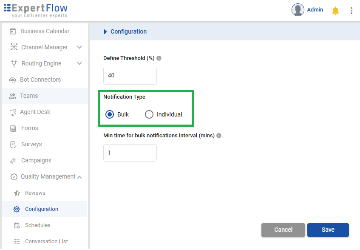Click the bulk notifications interval info icon

click(219, 136)
